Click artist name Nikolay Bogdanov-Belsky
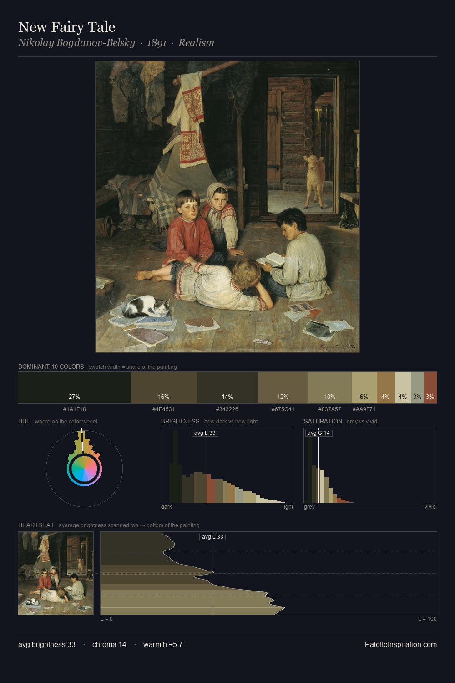Viewport: 455px width, 683px height. coord(76,43)
